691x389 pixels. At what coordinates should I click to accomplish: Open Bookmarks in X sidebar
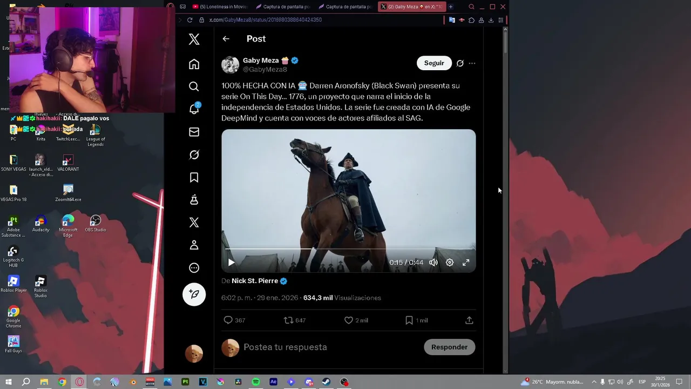click(194, 177)
